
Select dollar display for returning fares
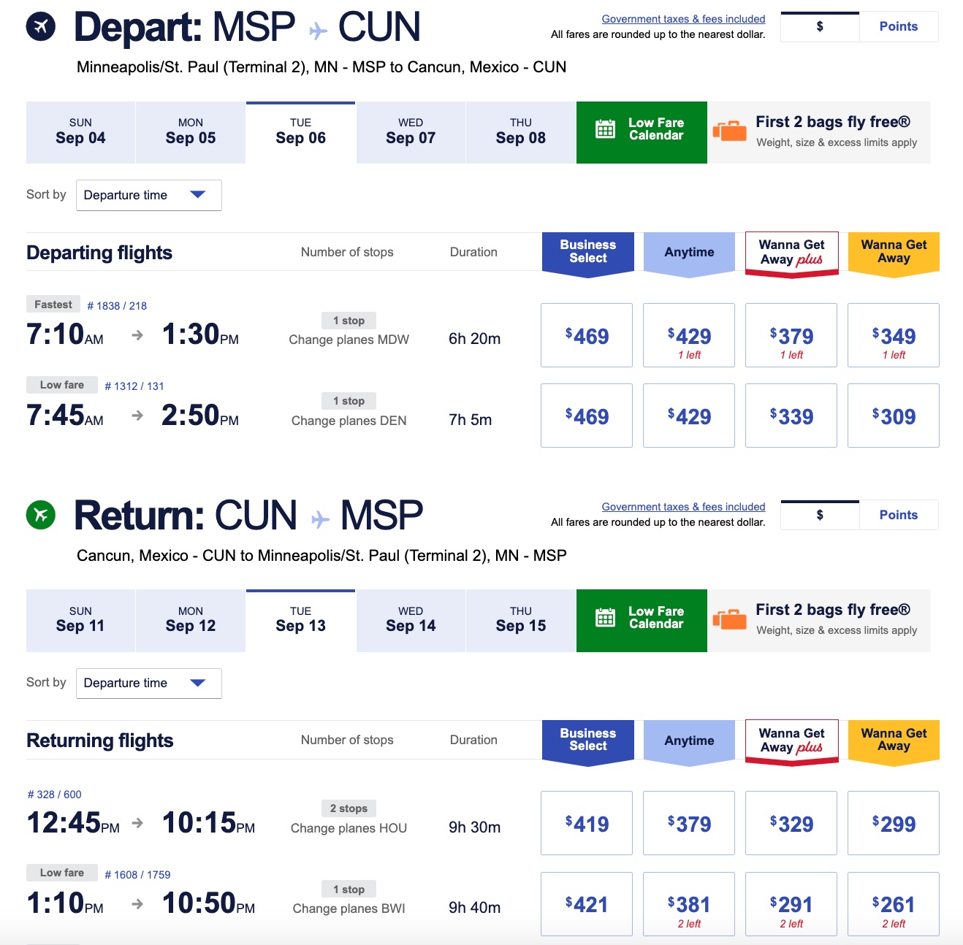(819, 514)
